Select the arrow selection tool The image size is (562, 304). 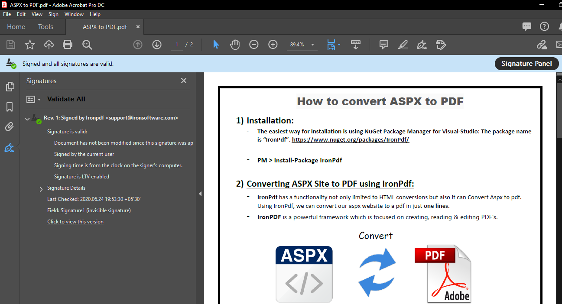(216, 45)
